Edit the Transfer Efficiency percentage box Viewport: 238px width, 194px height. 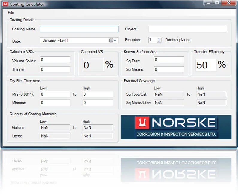click(206, 65)
